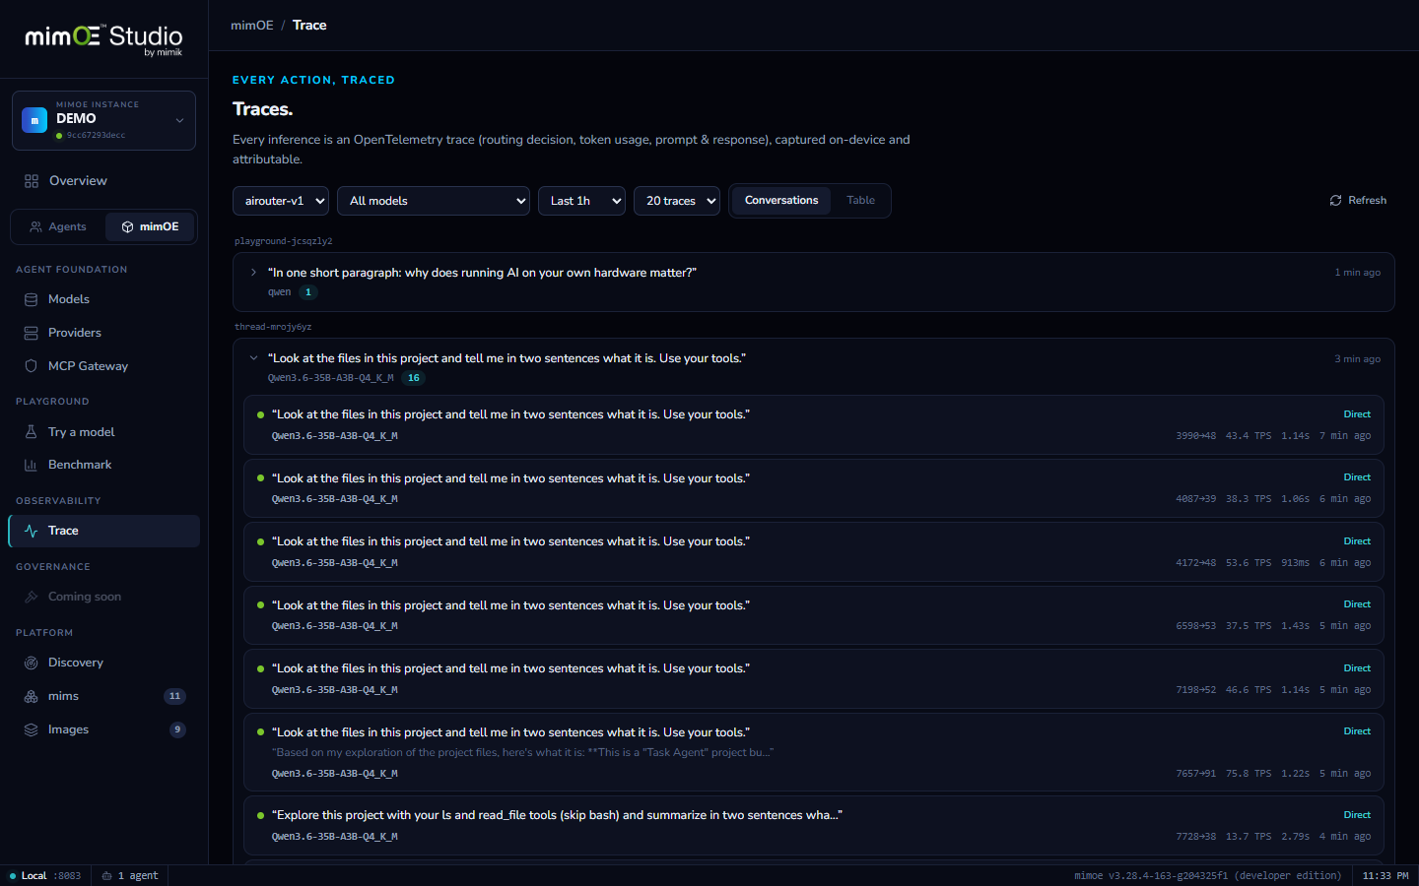Screen dimensions: 1419x886
Task: Open the Images page
Action: 103,729
